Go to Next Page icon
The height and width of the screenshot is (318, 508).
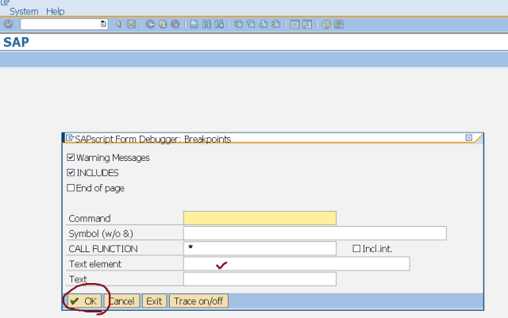pyautogui.click(x=264, y=24)
